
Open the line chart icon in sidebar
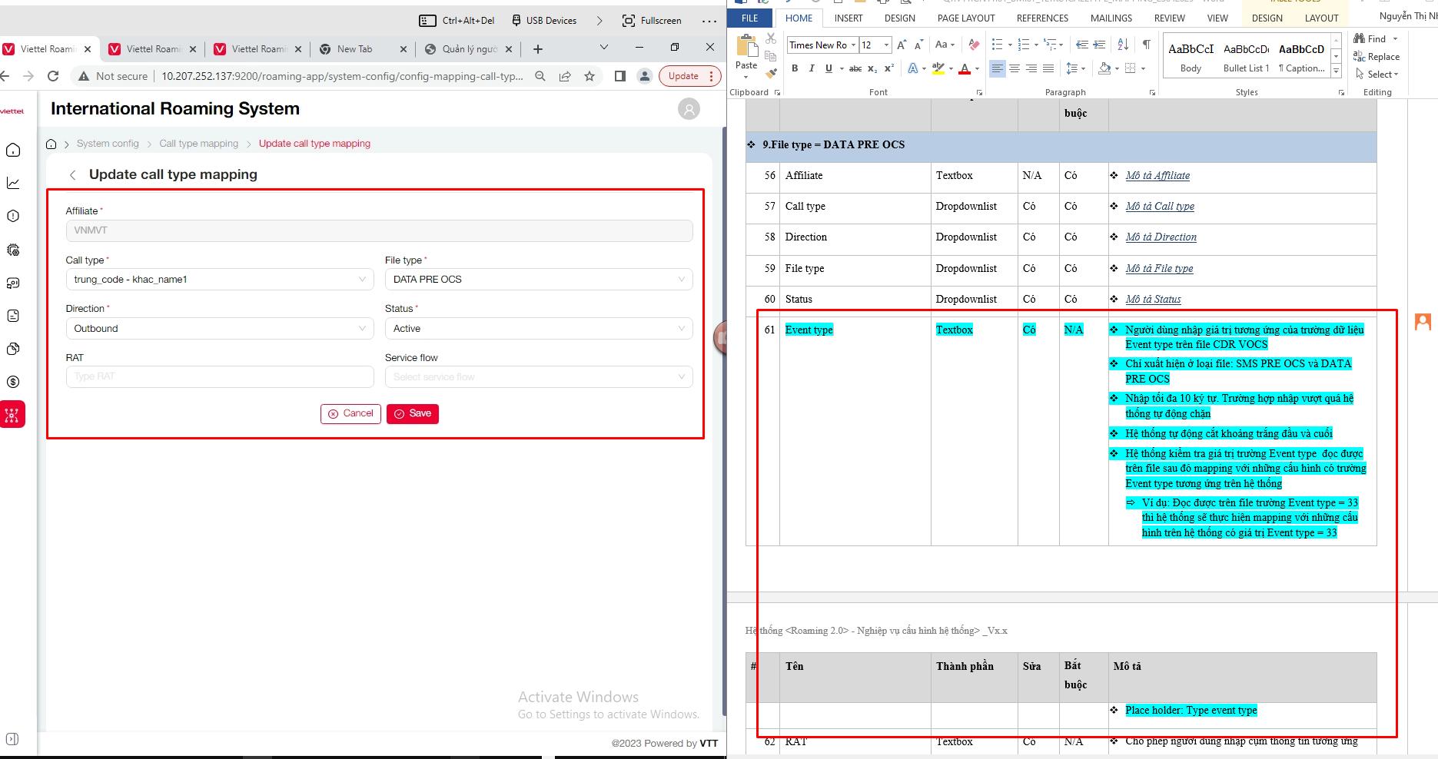(13, 183)
